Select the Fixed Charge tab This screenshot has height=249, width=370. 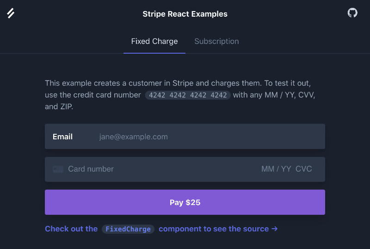[x=154, y=41]
